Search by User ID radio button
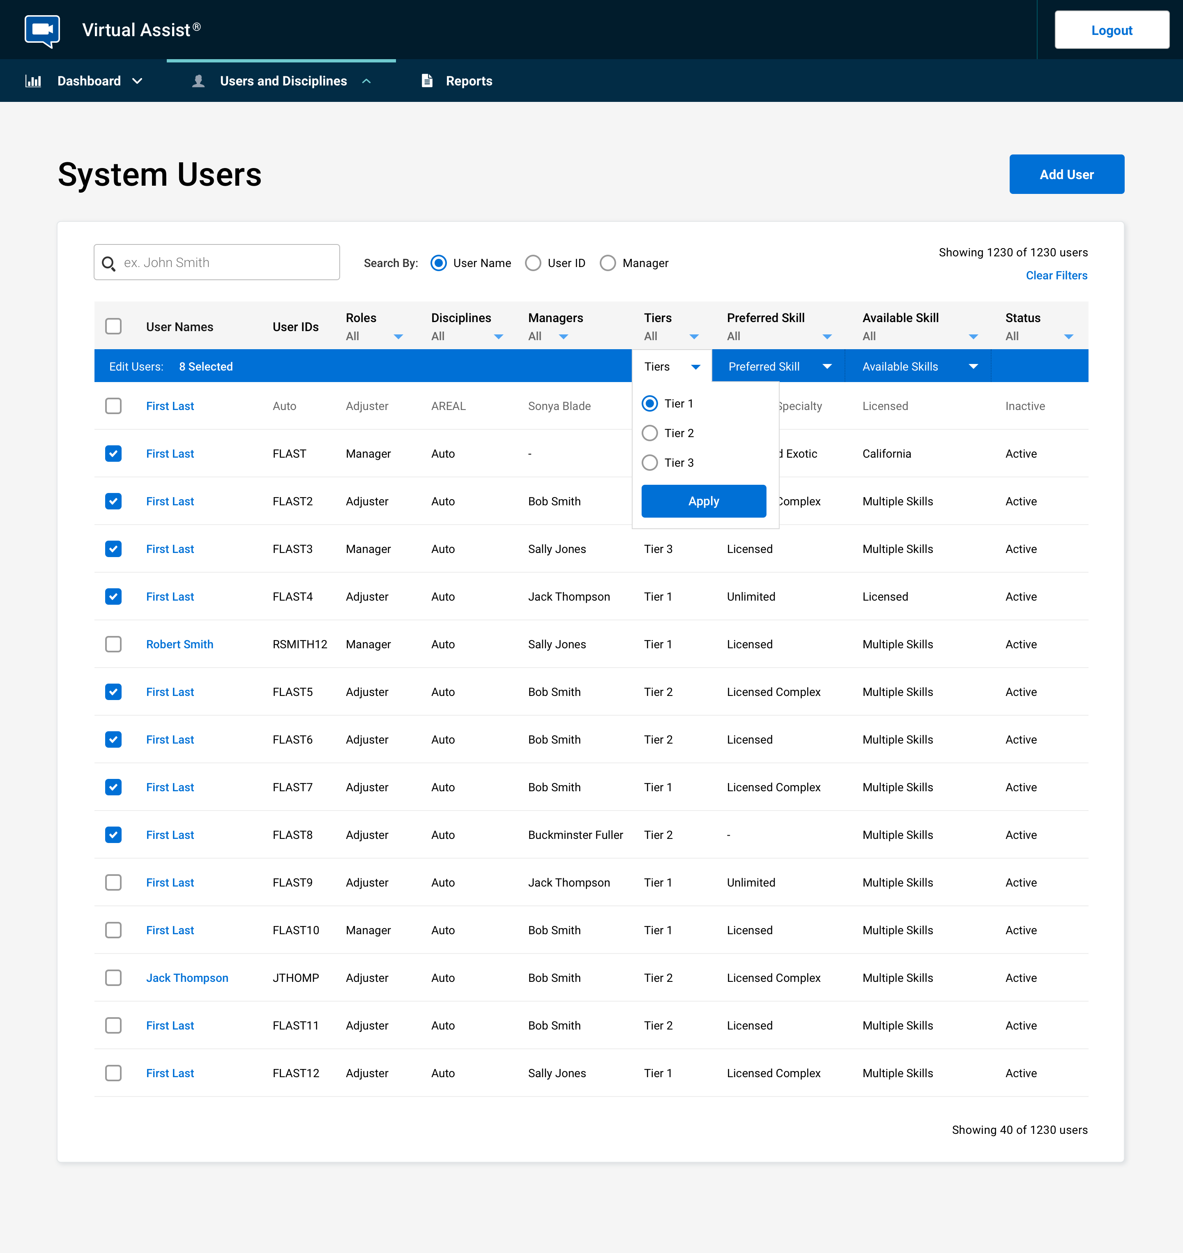 coord(533,263)
